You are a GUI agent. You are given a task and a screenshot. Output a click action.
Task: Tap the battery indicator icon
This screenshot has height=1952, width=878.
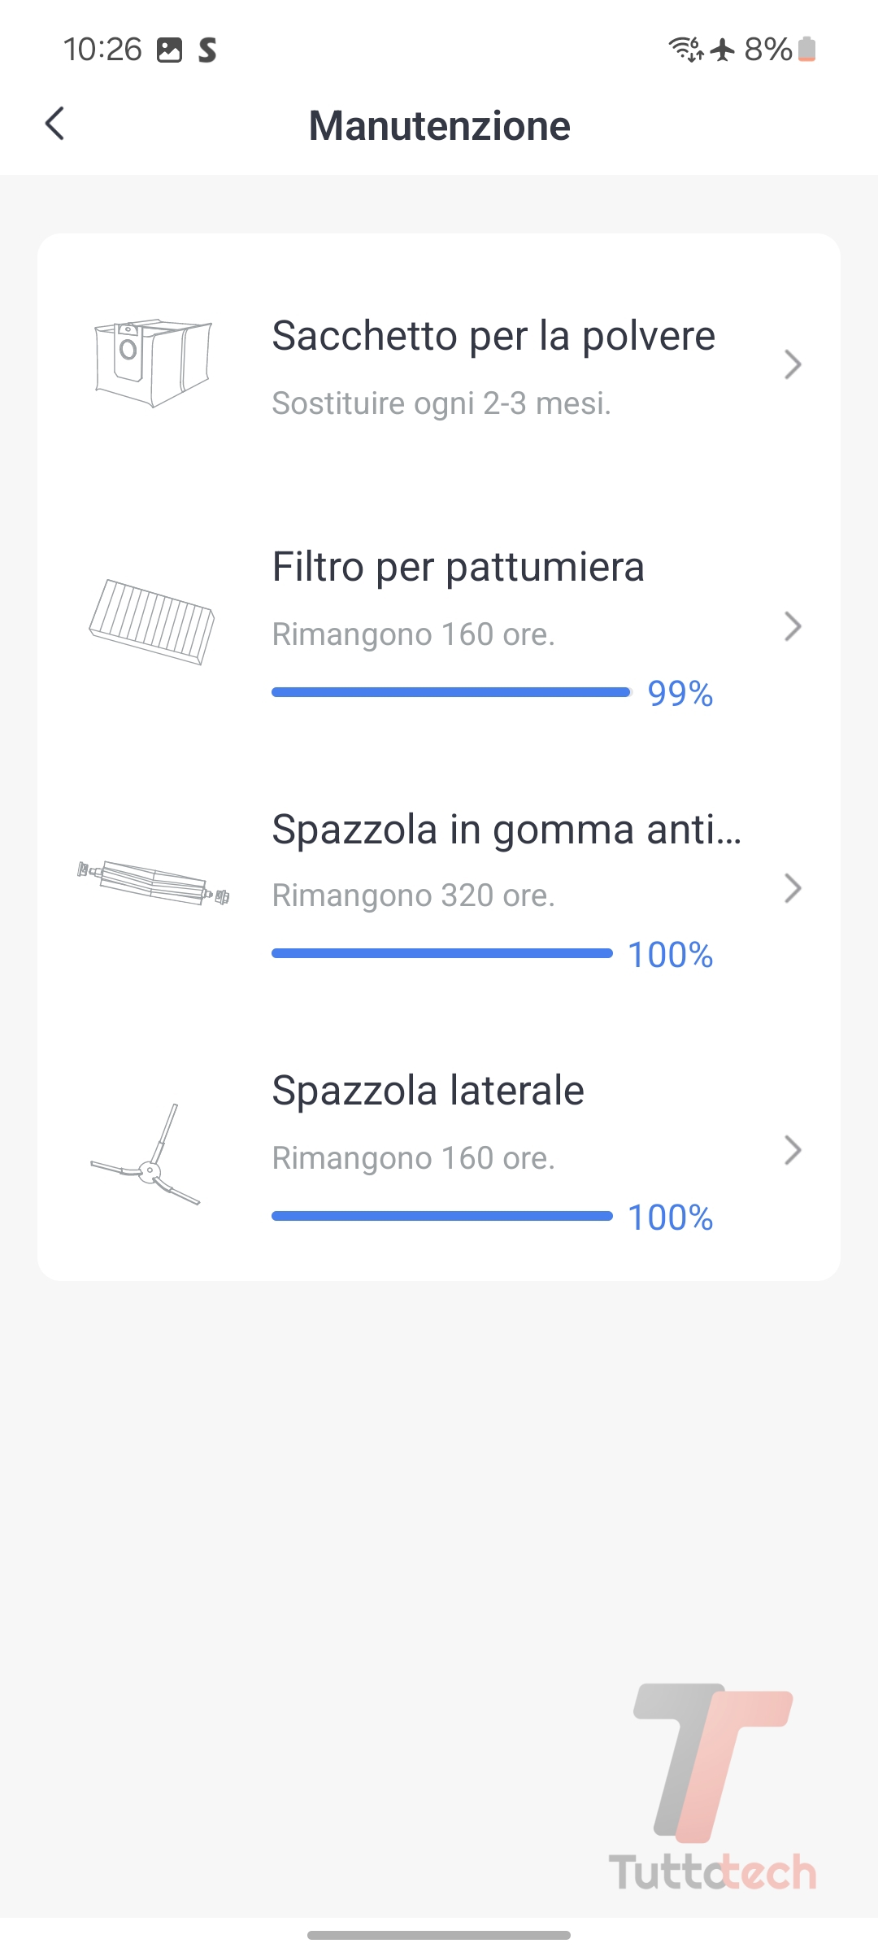click(x=806, y=50)
